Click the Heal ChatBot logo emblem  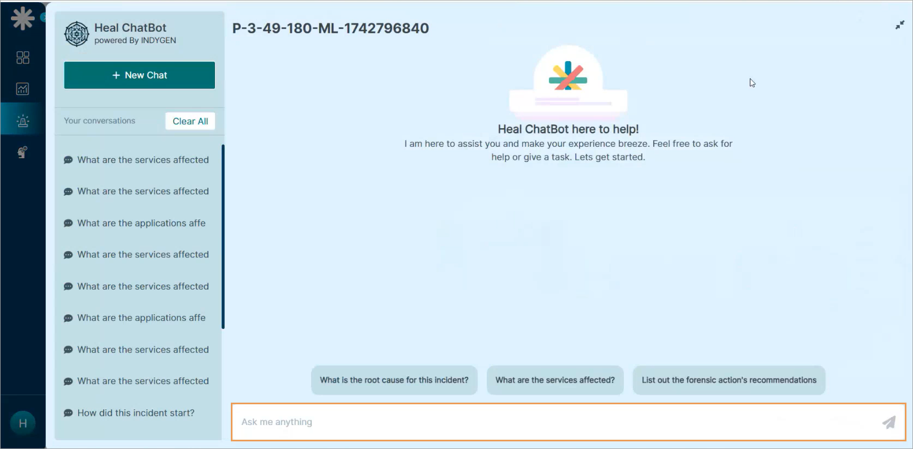pyautogui.click(x=76, y=34)
